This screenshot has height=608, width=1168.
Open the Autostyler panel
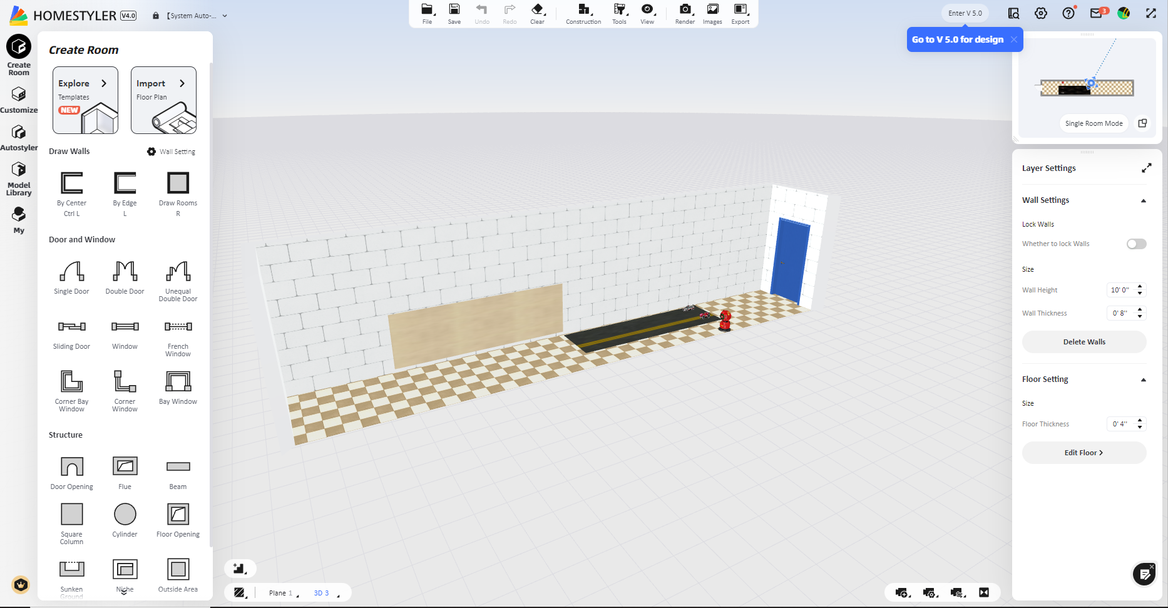click(19, 137)
